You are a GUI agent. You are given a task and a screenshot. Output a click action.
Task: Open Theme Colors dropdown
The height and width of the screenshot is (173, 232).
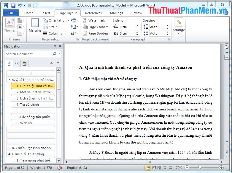(21, 20)
